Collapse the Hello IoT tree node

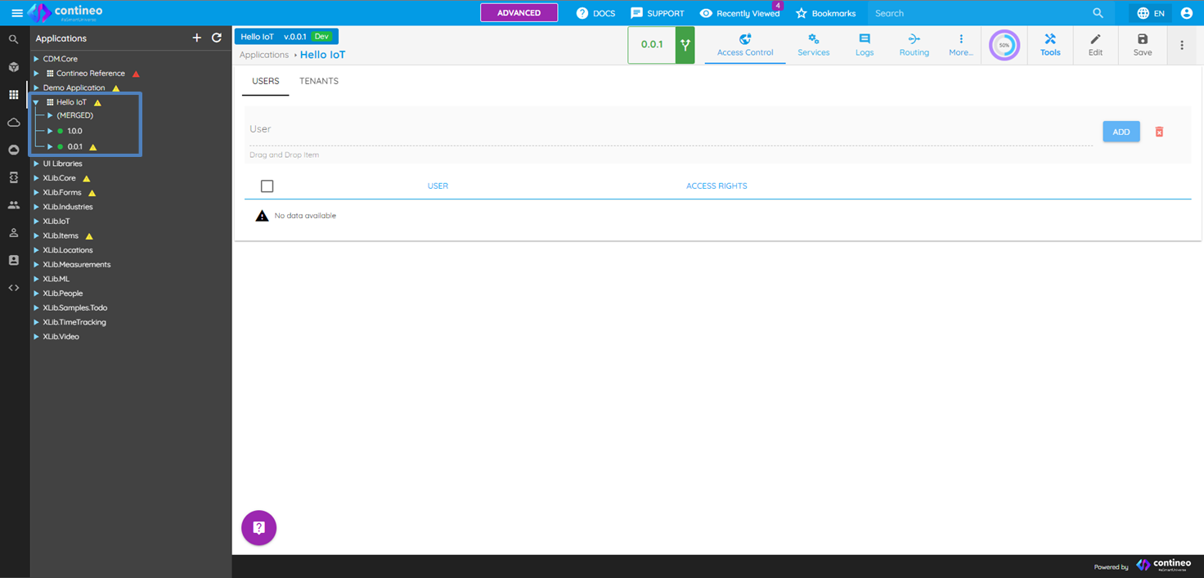37,102
